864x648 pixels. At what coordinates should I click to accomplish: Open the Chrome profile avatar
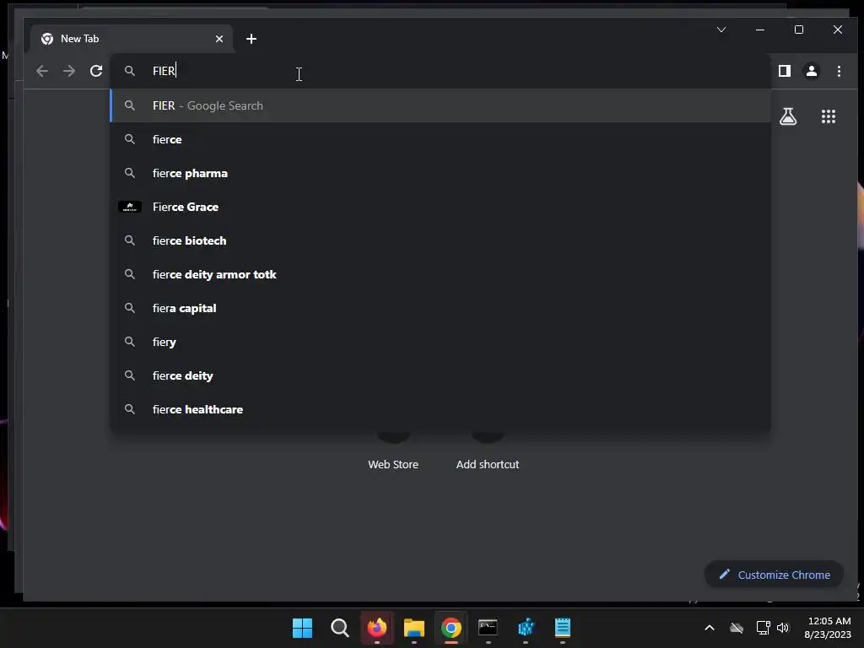coord(812,71)
